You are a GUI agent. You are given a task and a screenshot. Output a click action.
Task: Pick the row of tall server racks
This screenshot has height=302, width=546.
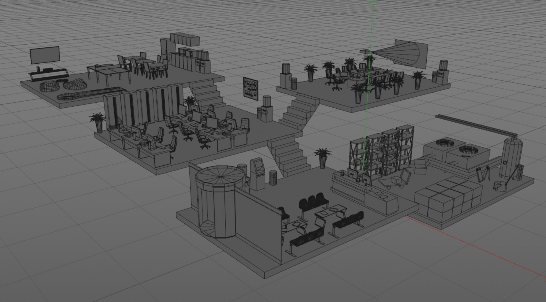(144, 107)
